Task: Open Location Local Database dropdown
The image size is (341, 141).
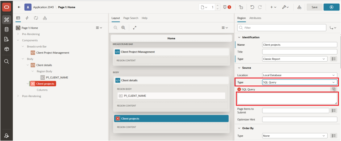Action: pos(300,75)
